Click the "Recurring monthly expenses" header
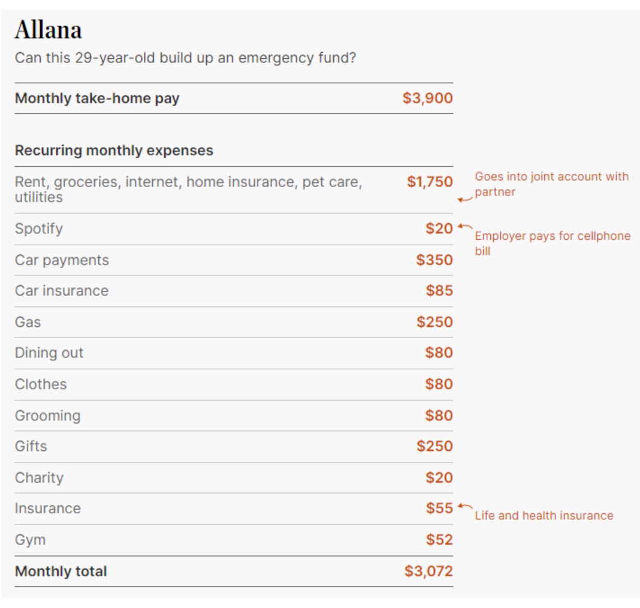The height and width of the screenshot is (608, 640). 114,151
